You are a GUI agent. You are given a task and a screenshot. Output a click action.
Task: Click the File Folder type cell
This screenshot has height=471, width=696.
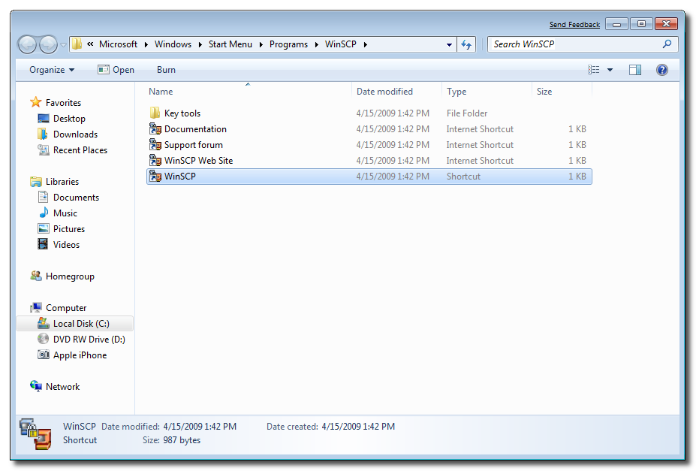pos(467,113)
